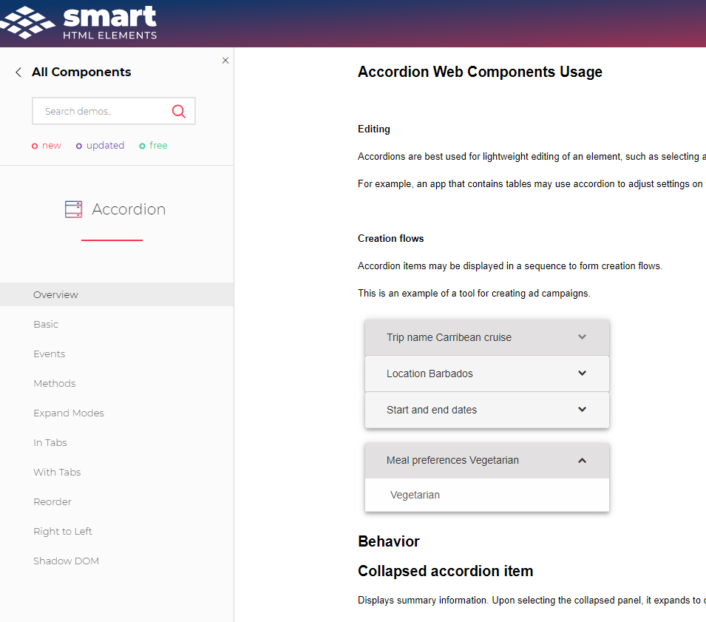Select the search magnifier icon
The image size is (706, 622).
click(179, 110)
